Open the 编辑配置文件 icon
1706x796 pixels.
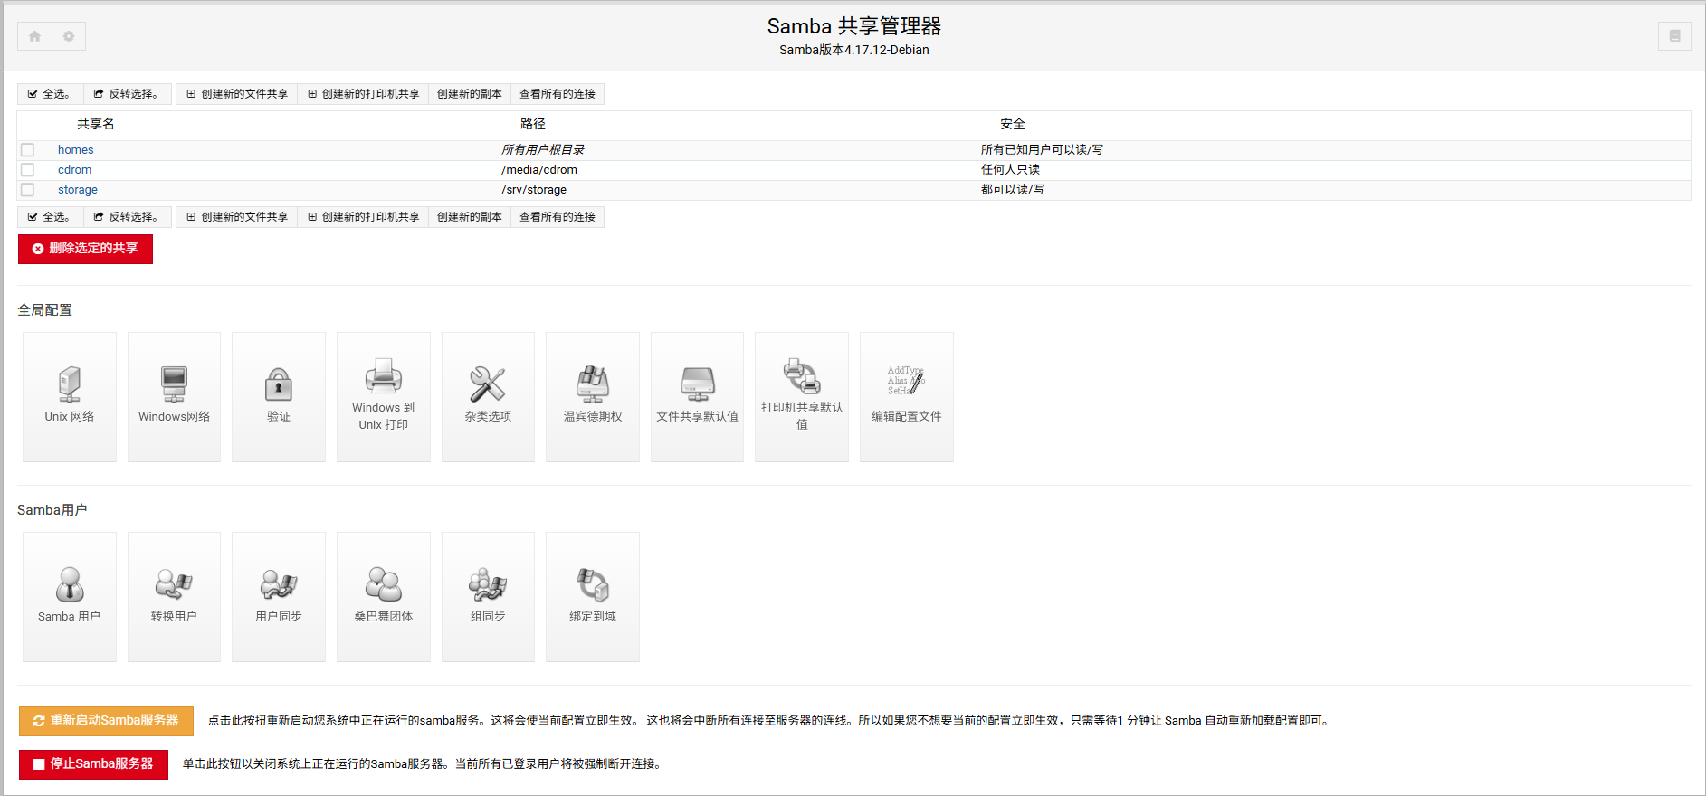[x=907, y=397]
